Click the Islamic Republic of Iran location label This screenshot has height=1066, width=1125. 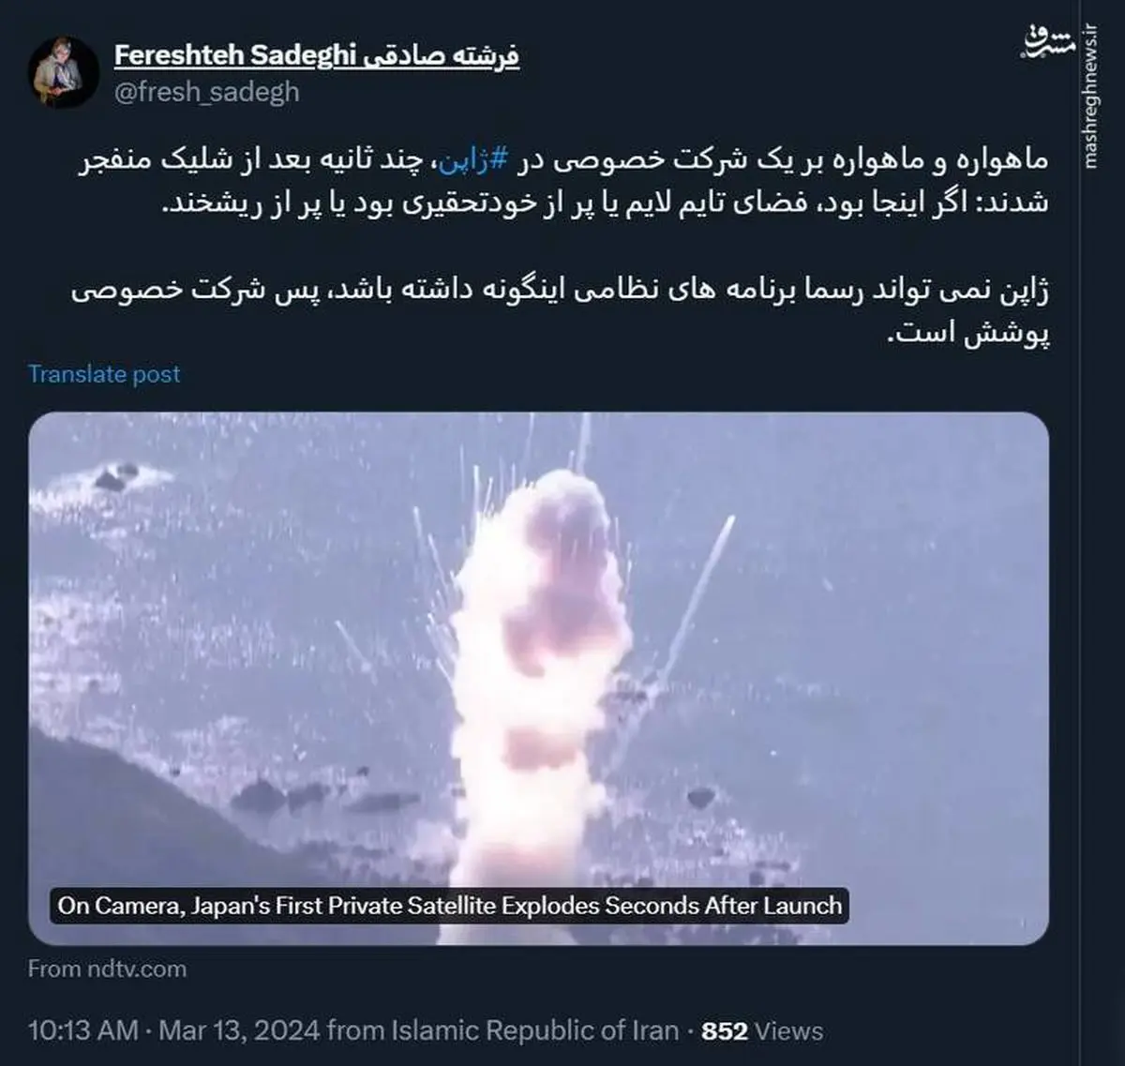[x=534, y=1030]
